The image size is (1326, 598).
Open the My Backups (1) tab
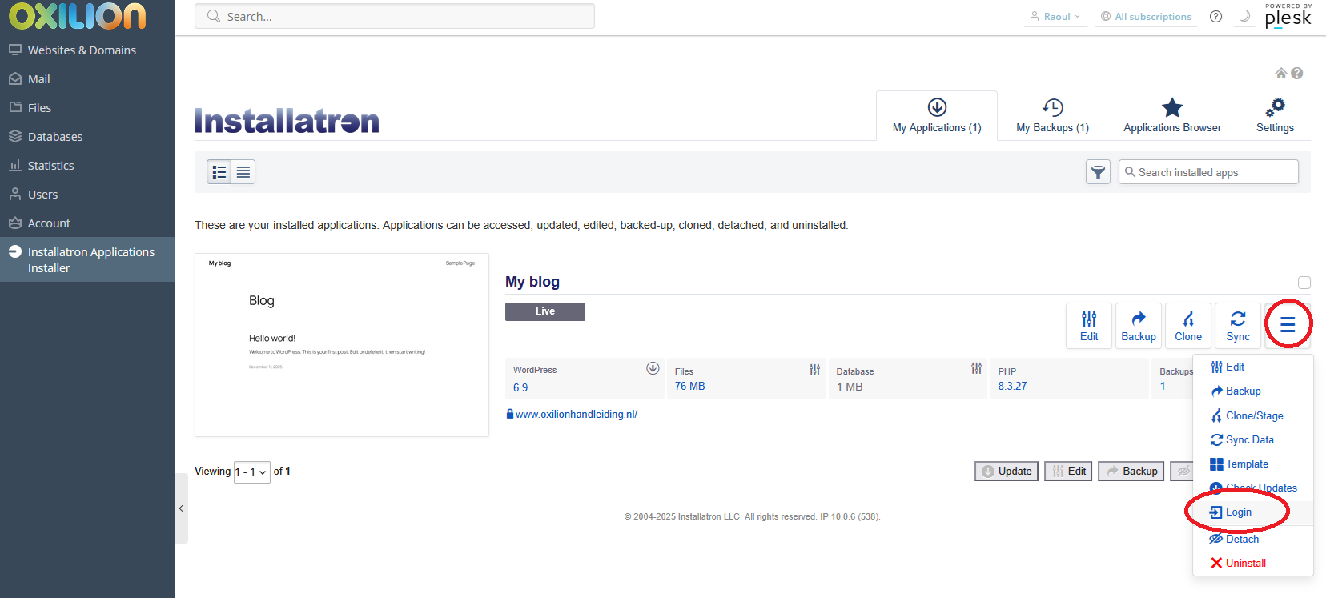(x=1052, y=116)
